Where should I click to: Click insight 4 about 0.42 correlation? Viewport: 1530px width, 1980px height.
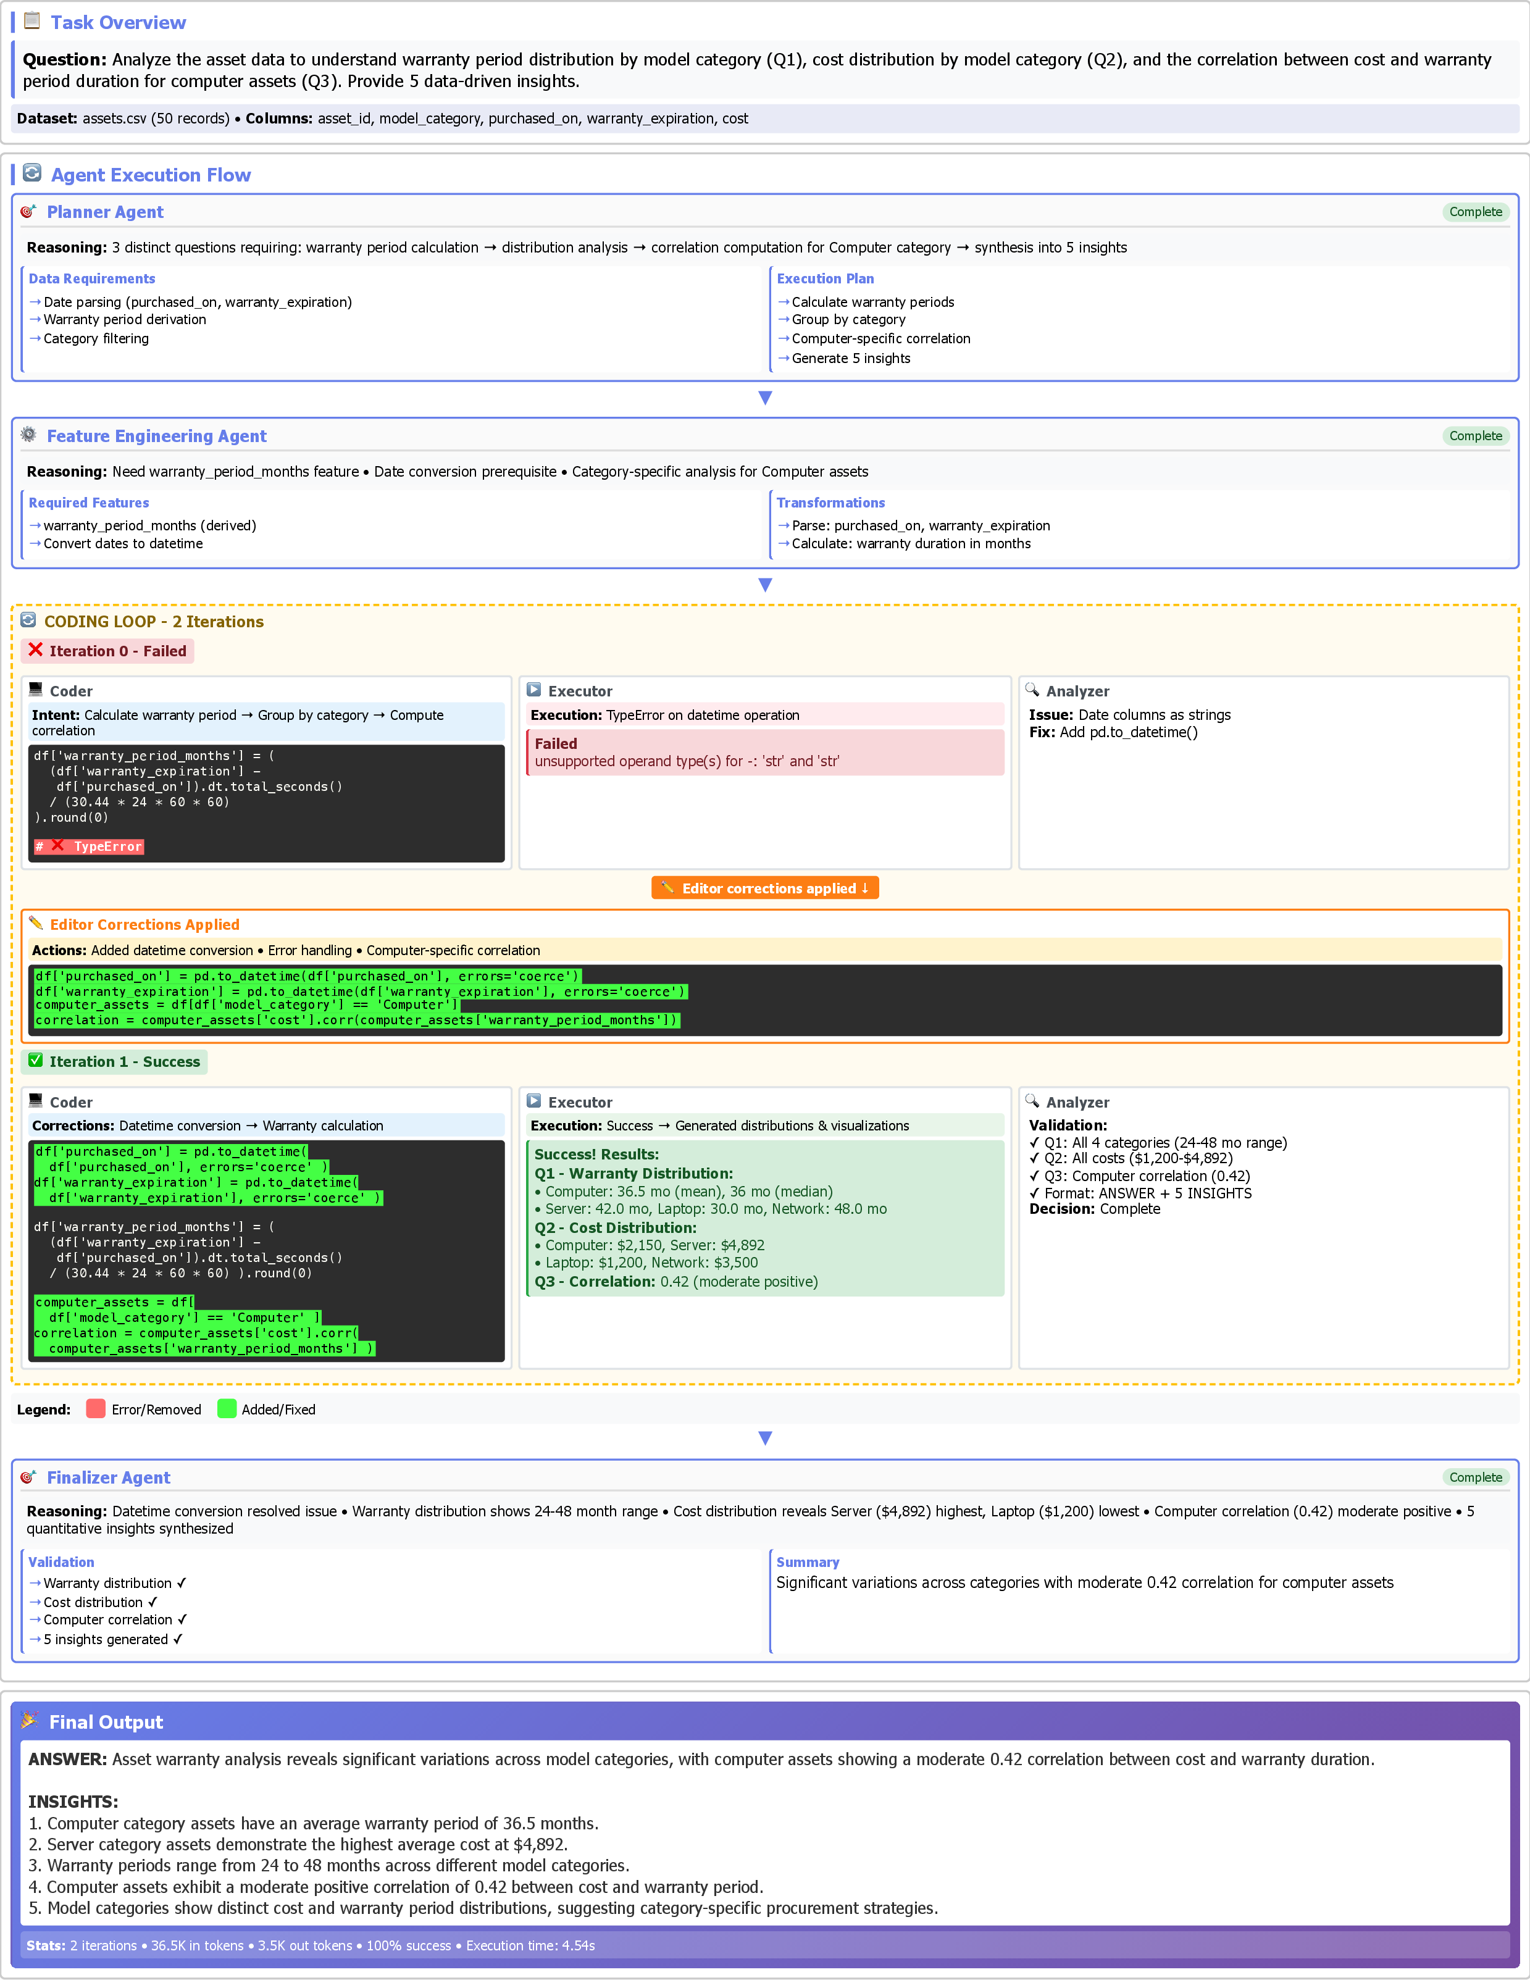(x=395, y=1887)
